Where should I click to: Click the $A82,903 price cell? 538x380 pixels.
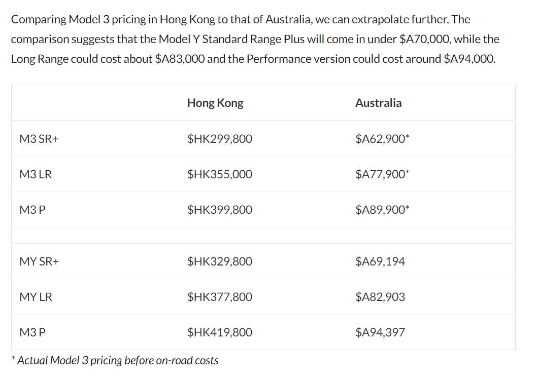380,297
